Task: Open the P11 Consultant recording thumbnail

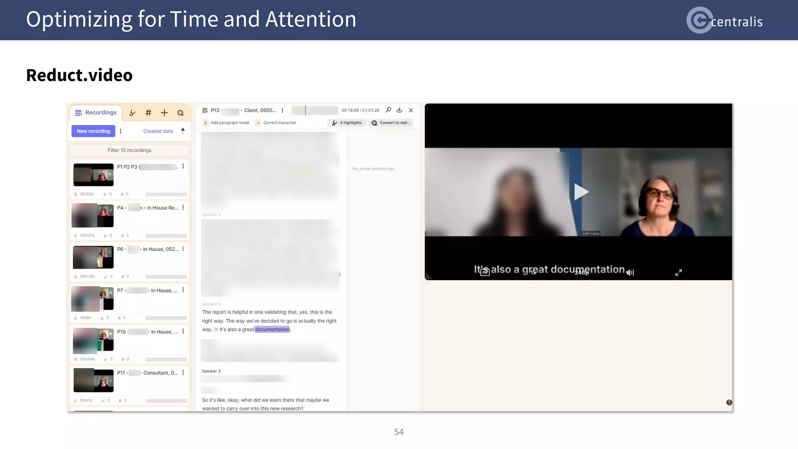Action: tap(94, 380)
